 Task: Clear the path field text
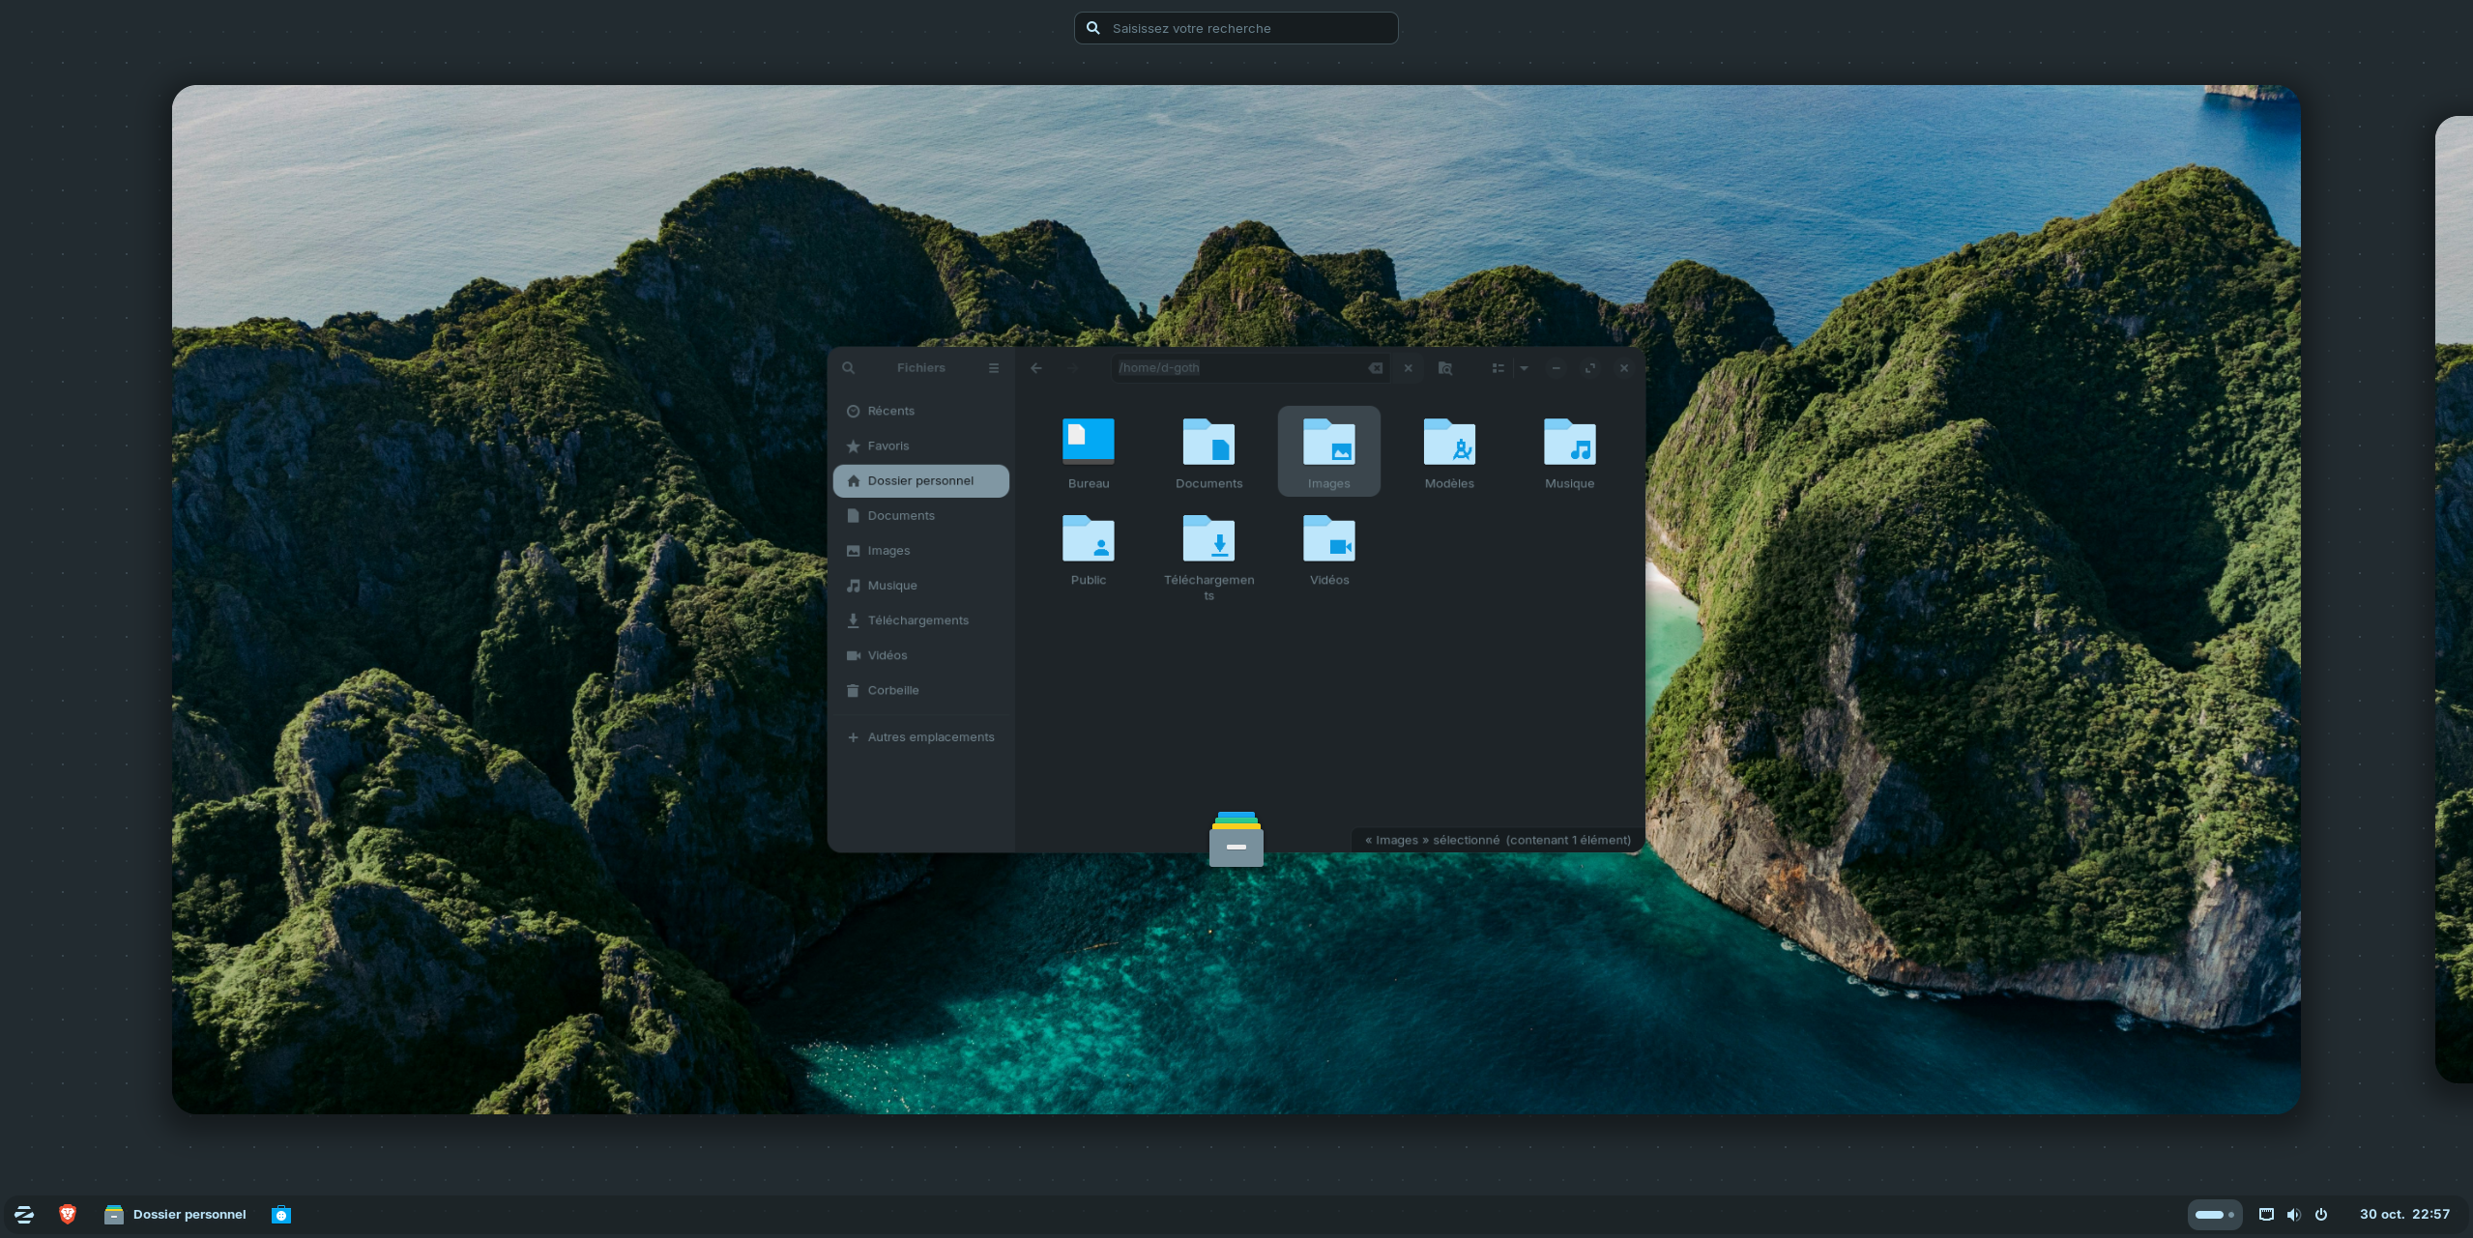[1375, 368]
